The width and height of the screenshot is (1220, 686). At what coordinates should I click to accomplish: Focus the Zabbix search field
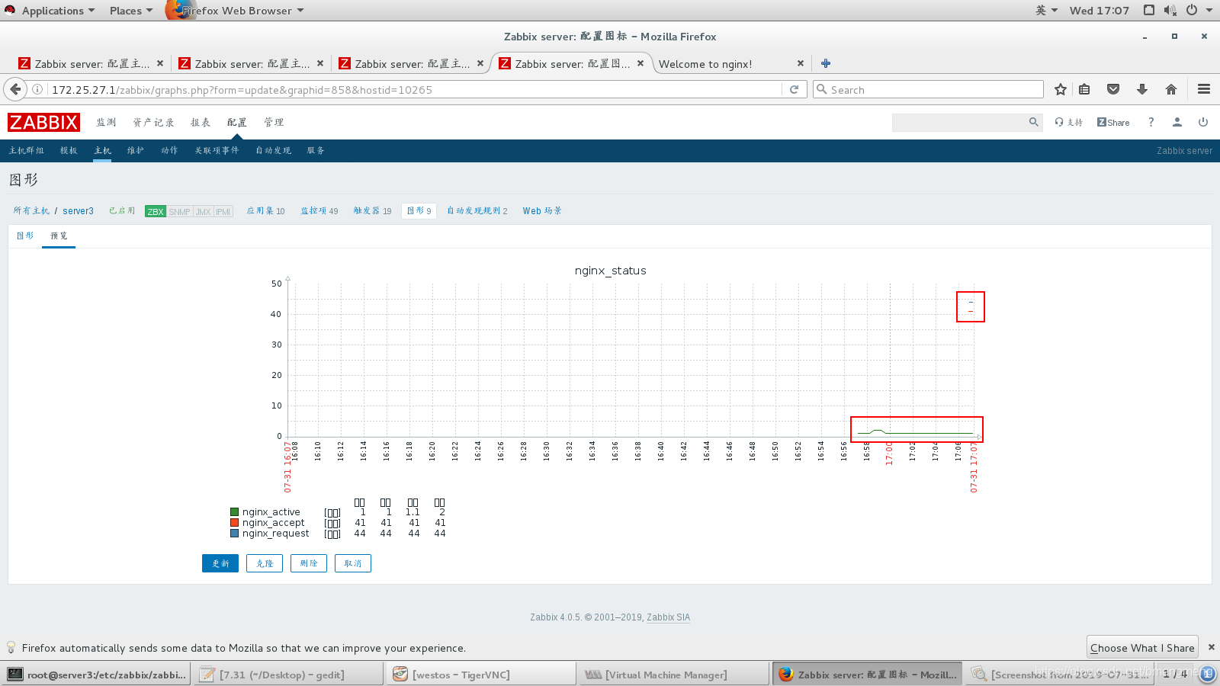959,122
